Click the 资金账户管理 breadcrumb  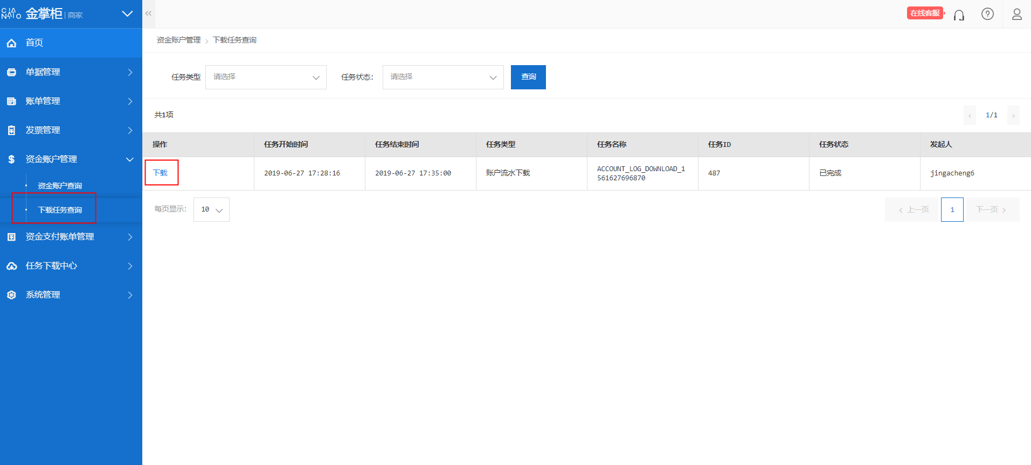[x=178, y=40]
